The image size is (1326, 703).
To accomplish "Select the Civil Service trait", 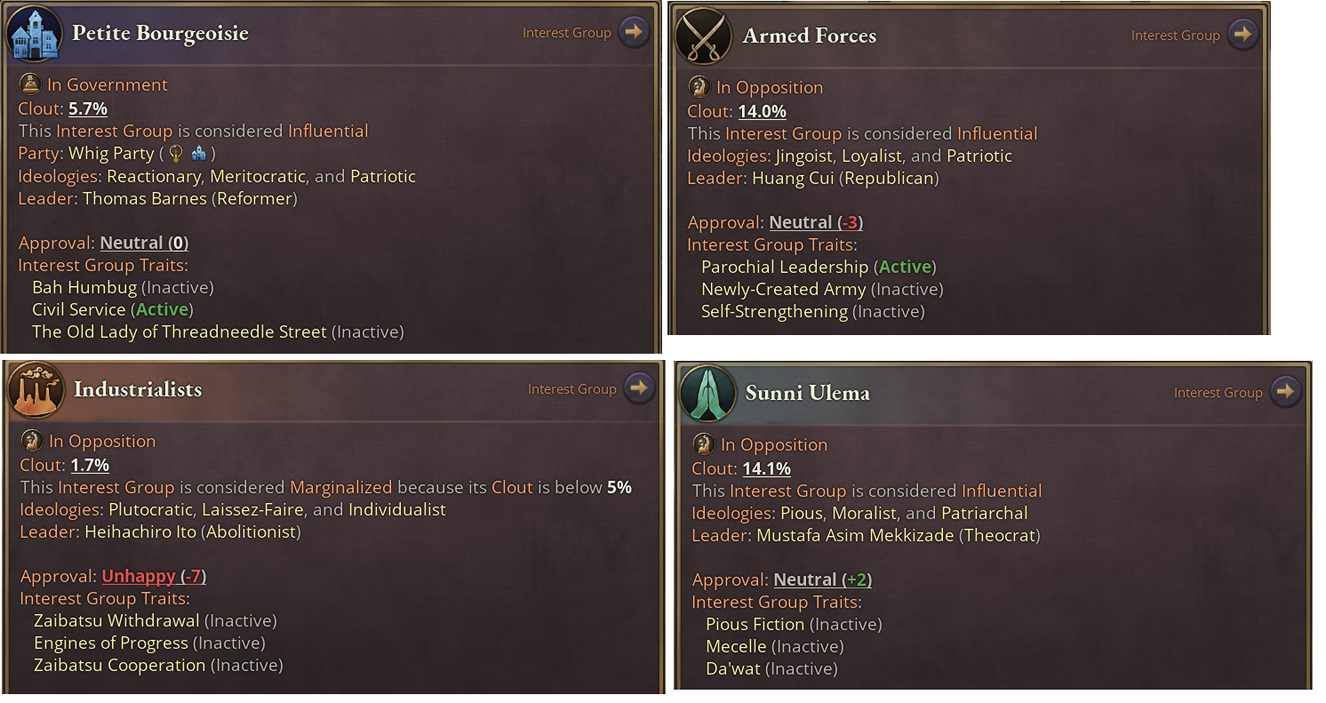I will [x=79, y=309].
